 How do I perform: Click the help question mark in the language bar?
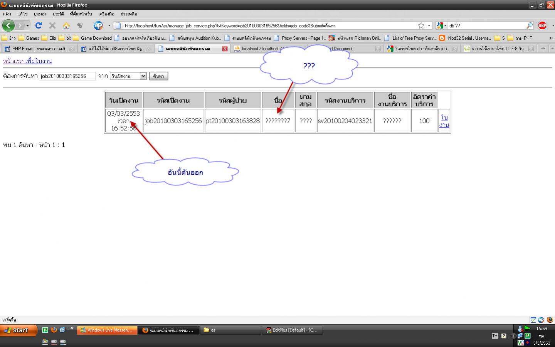pyautogui.click(x=503, y=336)
